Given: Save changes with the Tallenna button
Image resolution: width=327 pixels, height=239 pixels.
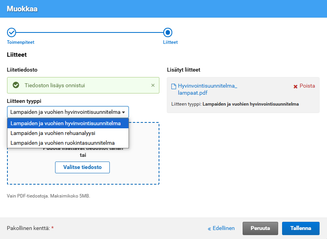Looking at the screenshot, I should coord(300,228).
